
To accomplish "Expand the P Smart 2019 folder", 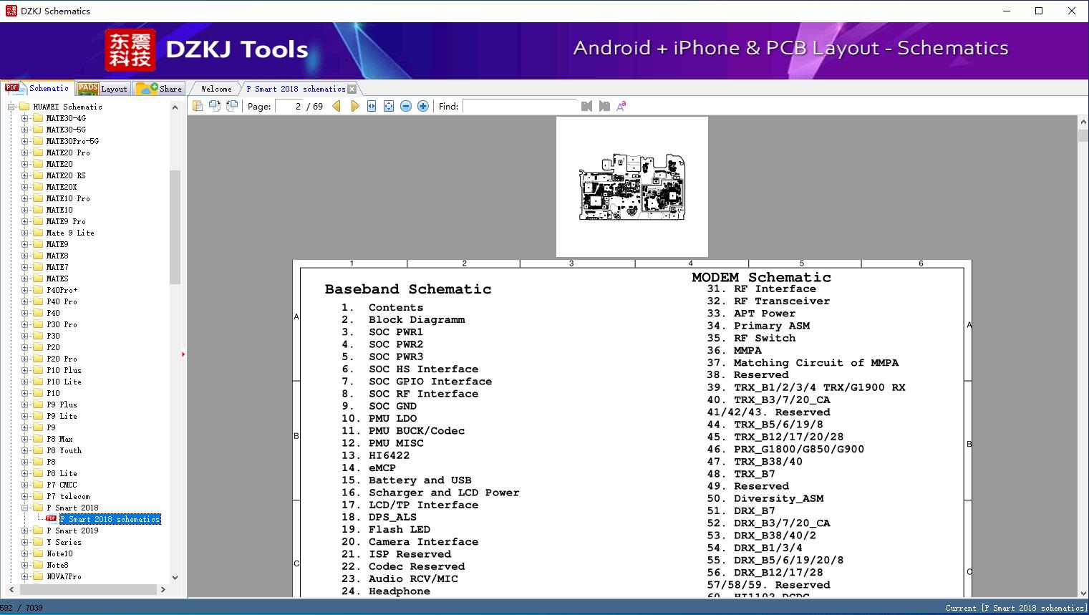I will [x=24, y=531].
